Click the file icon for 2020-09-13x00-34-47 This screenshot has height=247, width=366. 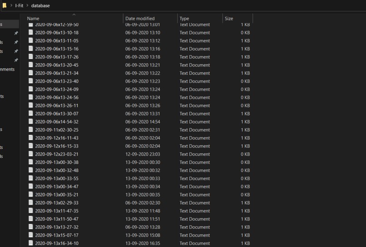(x=30, y=186)
